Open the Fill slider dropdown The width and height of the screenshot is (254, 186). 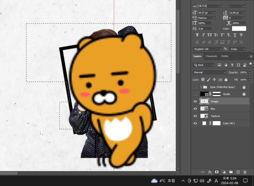pyautogui.click(x=250, y=80)
